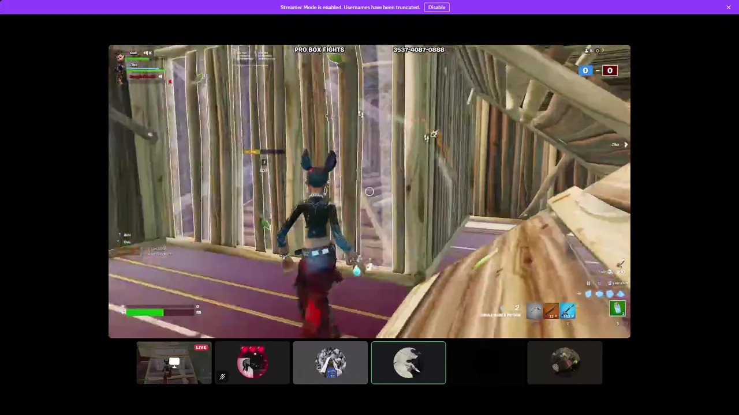739x415 pixels.
Task: Select the participant tile with basketball player avatar
Action: click(x=330, y=363)
